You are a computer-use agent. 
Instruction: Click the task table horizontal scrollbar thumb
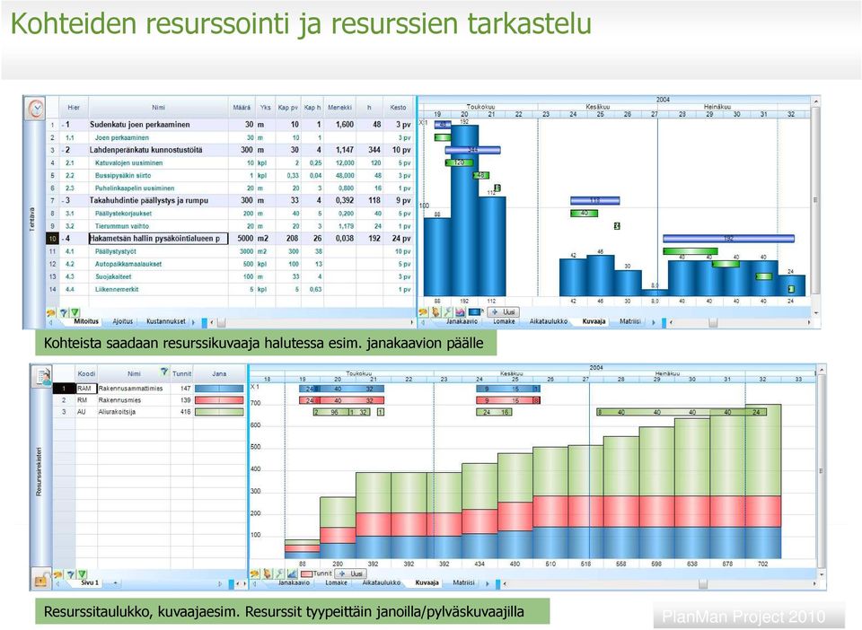pos(222,322)
